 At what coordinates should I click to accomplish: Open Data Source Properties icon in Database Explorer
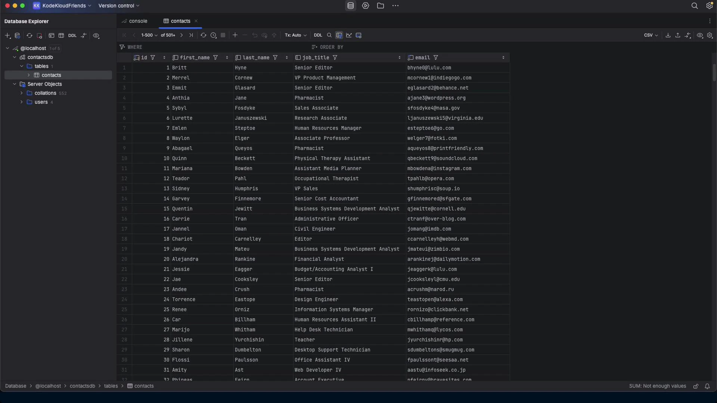(17, 36)
